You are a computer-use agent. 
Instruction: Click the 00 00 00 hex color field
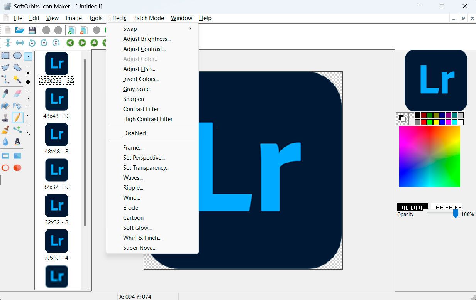click(x=413, y=207)
